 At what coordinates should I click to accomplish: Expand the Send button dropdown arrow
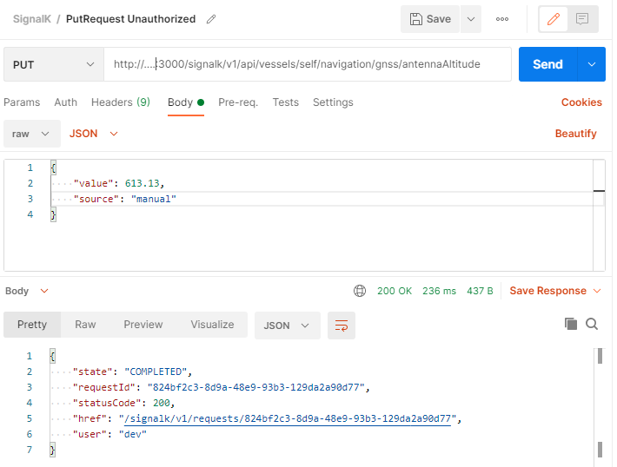coord(592,64)
